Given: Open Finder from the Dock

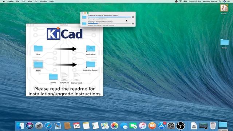Looking at the screenshot, I should tap(20, 126).
